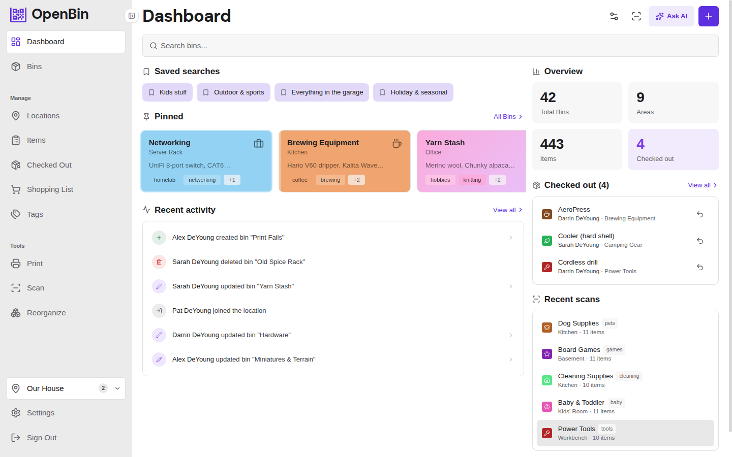The image size is (732, 457).
Task: Click the green plus icon beside Print Fails activity
Action: pyautogui.click(x=159, y=238)
